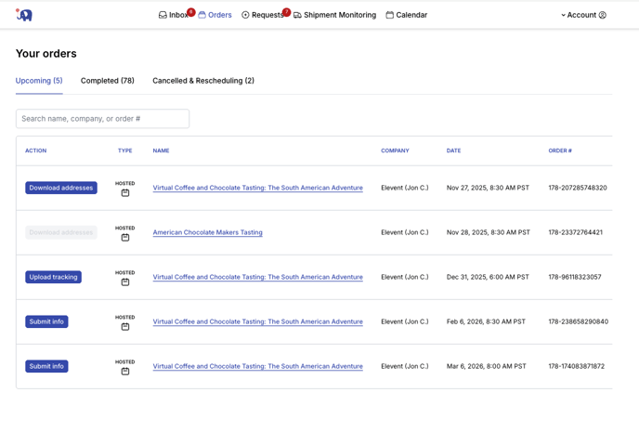639x445 pixels.
Task: Open the Dec 31 Virtual Coffee and Chocolate Tasting link
Action: pos(257,277)
